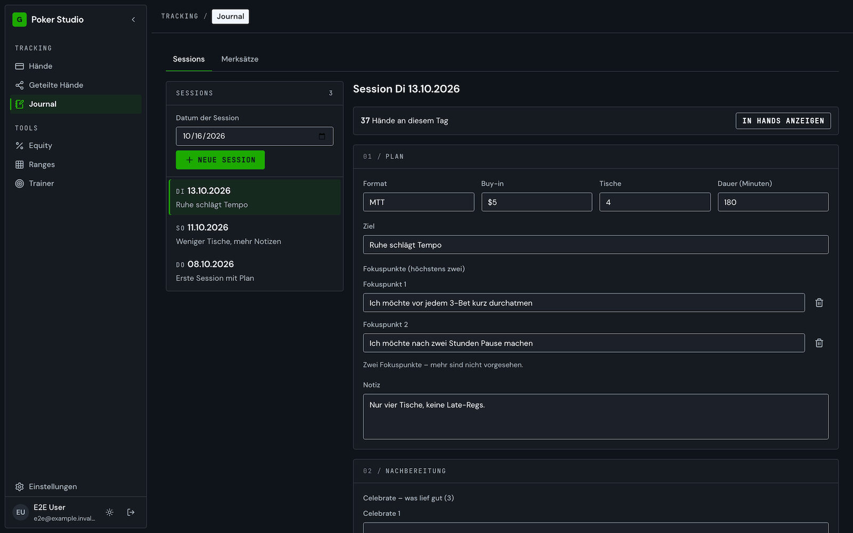The height and width of the screenshot is (533, 853).
Task: Toggle light/dark theme sun icon
Action: click(x=109, y=512)
